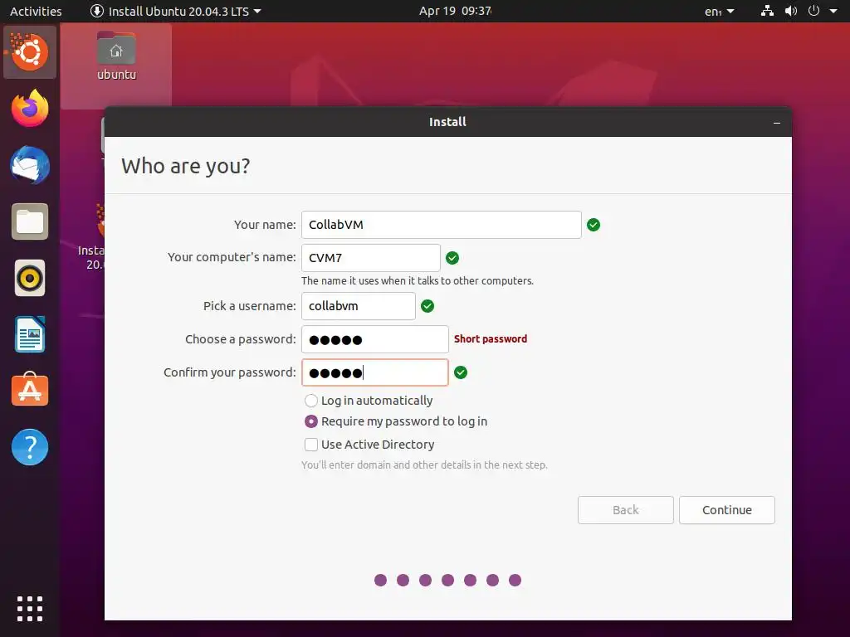The width and height of the screenshot is (850, 637).
Task: Click the Who are you? heading
Action: [x=185, y=166]
